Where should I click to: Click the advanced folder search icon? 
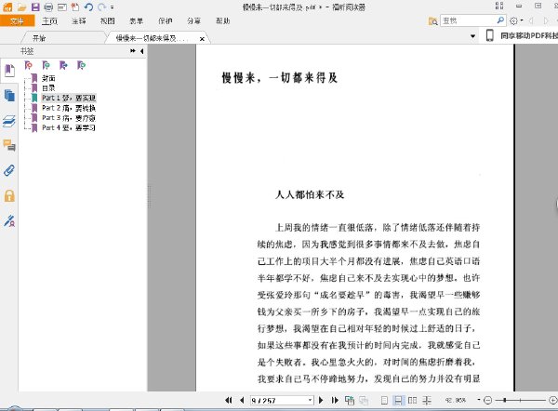click(433, 21)
